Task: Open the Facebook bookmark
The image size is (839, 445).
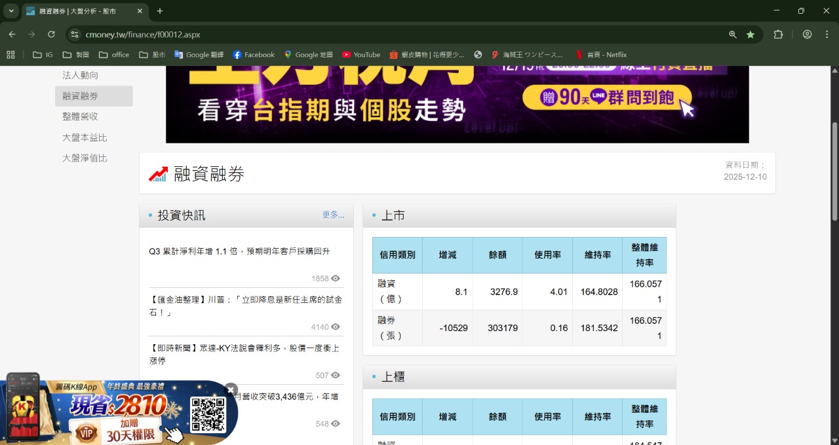Action: pos(254,55)
